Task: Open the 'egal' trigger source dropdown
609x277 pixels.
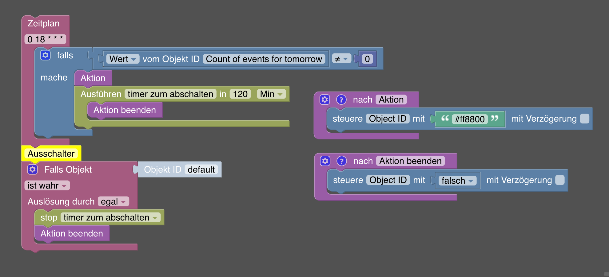Action: coord(113,201)
